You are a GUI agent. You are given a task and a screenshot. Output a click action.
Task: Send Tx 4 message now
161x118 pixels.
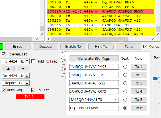[x=138, y=91]
